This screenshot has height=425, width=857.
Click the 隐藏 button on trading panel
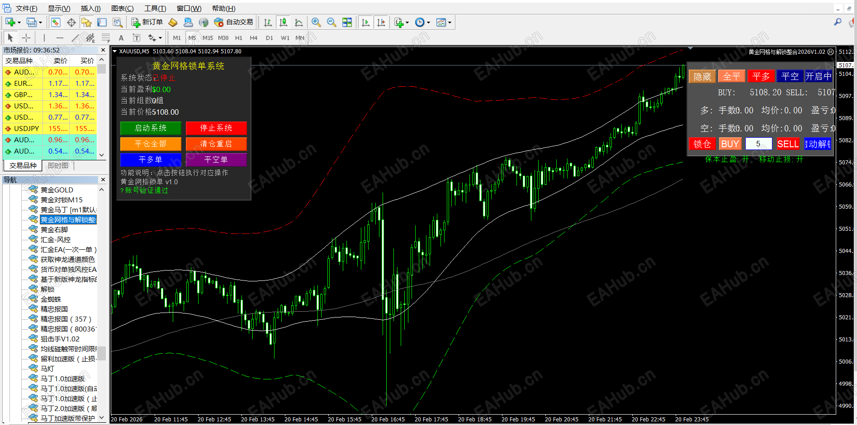coord(702,76)
